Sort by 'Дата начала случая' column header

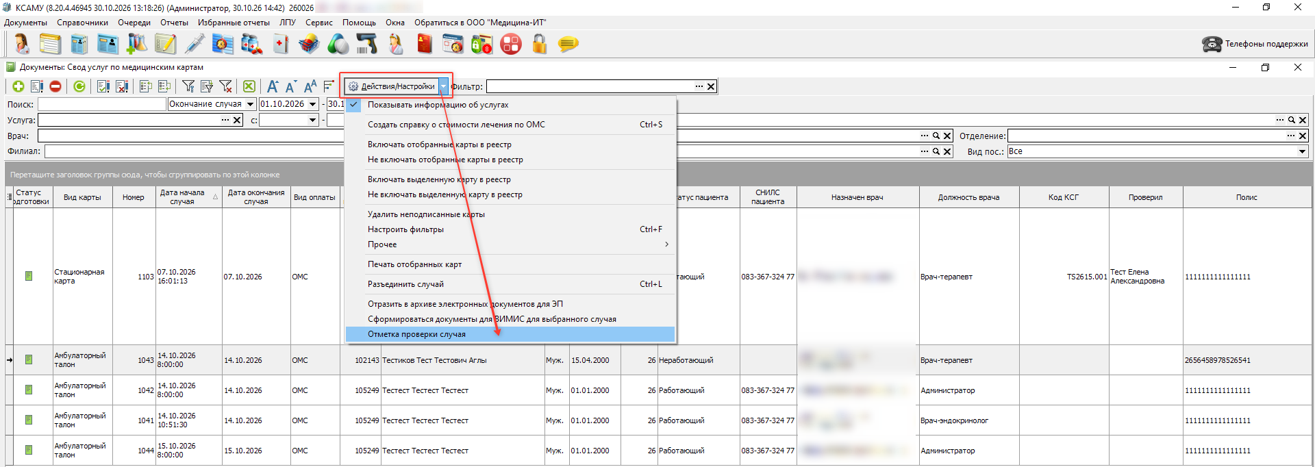pos(189,197)
